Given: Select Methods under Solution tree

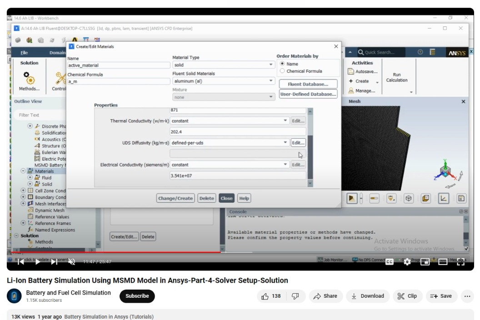Looking at the screenshot, I should click(x=44, y=242).
